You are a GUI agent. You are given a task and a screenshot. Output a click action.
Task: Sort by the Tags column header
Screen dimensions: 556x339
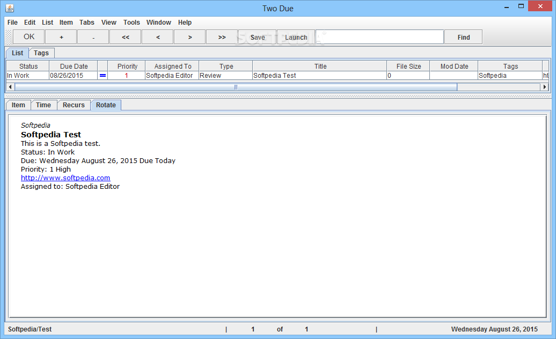(x=510, y=66)
